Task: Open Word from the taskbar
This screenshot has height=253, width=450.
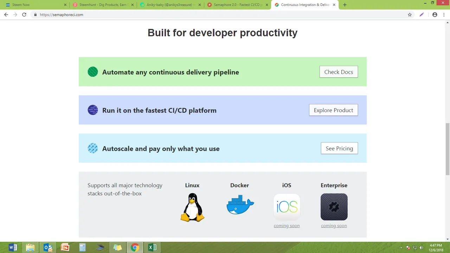Action: tap(13, 247)
